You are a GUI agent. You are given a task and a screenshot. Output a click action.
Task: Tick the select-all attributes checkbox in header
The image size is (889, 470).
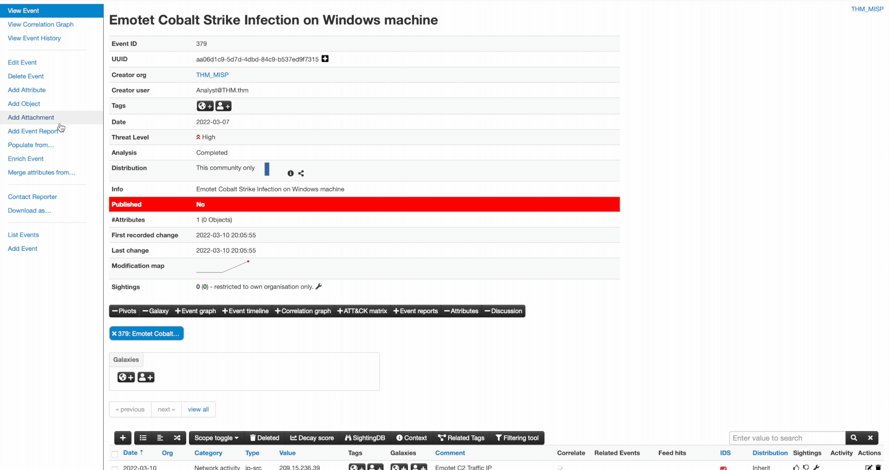pos(115,454)
